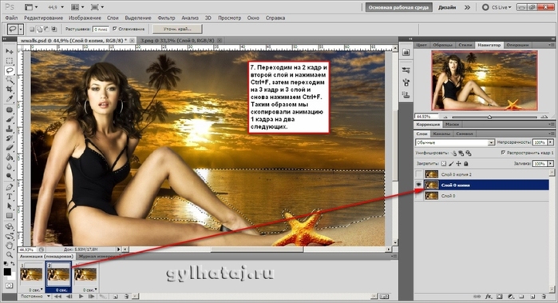The height and width of the screenshot is (303, 558).
Task: Toggle the Сглаживание checkbox
Action: tap(115, 29)
